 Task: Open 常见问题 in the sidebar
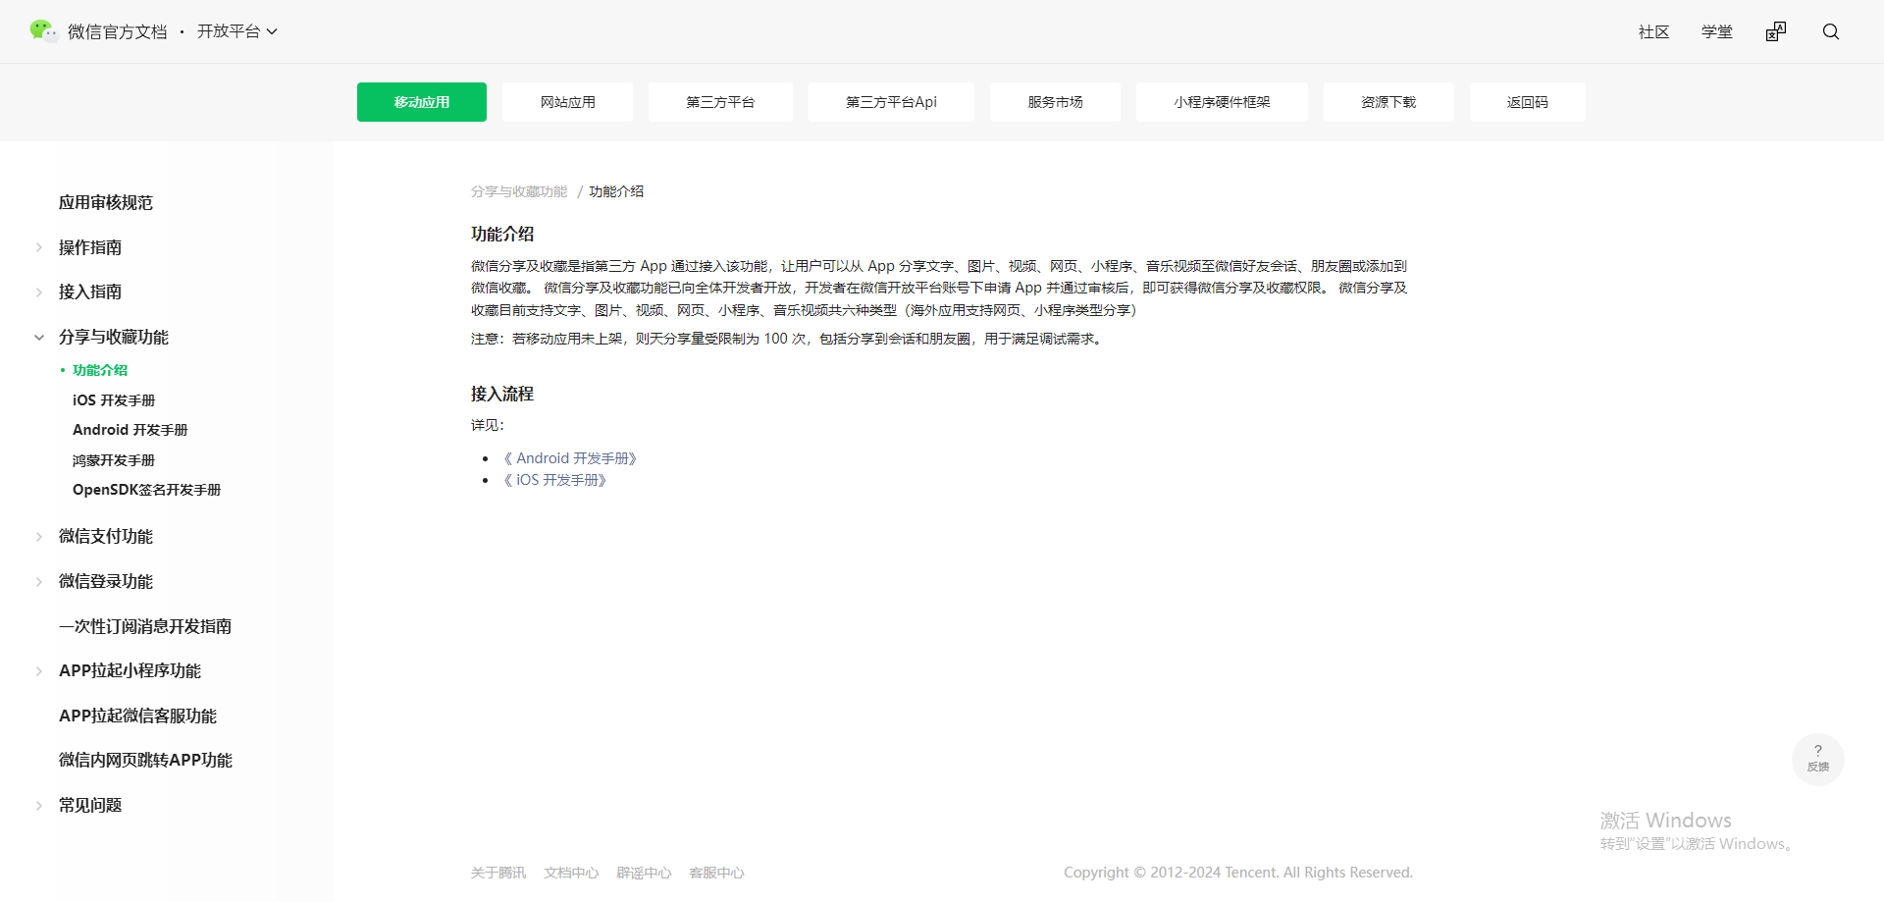(x=90, y=805)
